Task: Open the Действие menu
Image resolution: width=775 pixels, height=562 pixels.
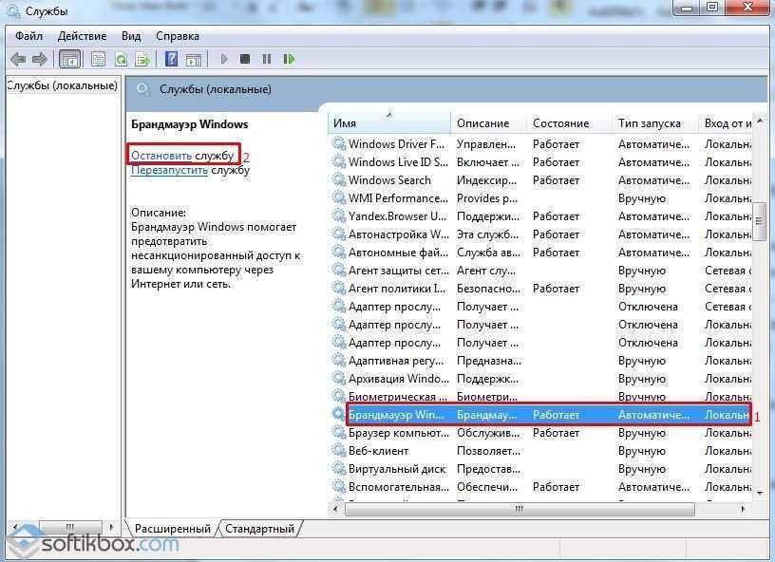Action: pos(82,36)
